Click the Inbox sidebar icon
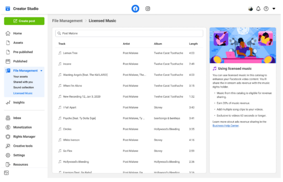The image size is (283, 182). (x=8, y=118)
